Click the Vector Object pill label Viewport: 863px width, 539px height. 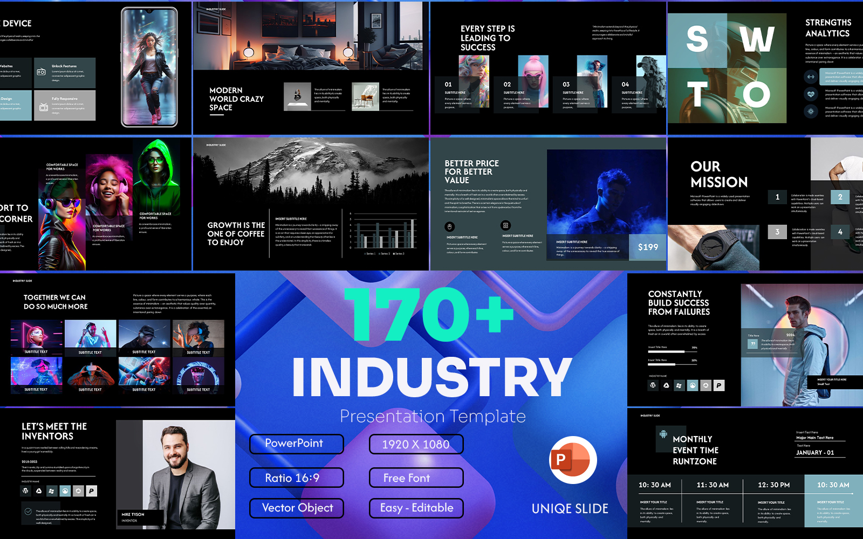[x=297, y=508]
